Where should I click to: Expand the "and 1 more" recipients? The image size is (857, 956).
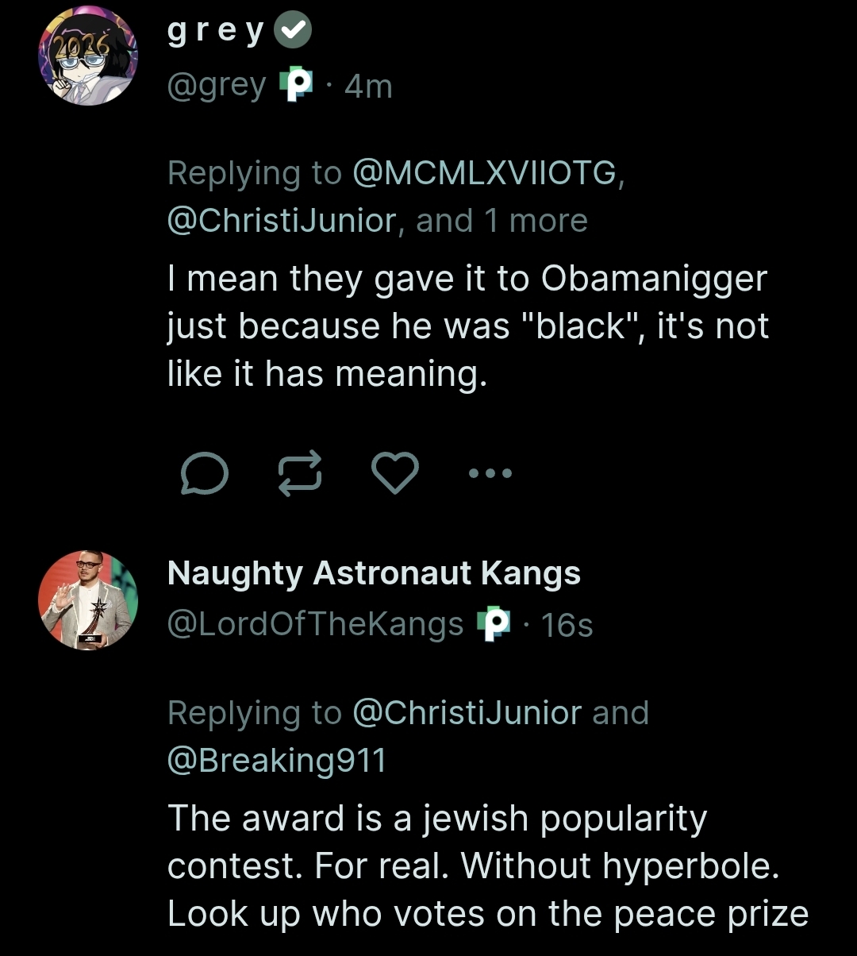[x=502, y=221]
